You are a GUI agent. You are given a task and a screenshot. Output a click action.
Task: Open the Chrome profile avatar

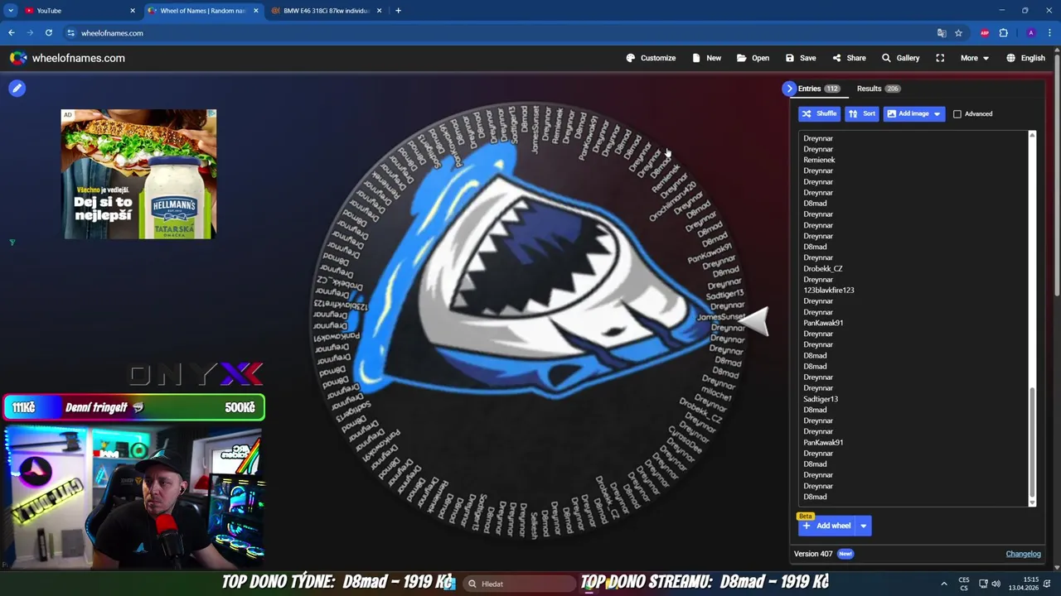(x=1030, y=33)
